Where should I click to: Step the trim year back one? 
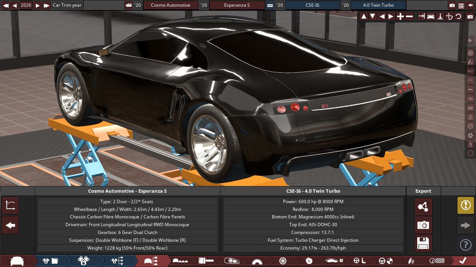click(15, 5)
